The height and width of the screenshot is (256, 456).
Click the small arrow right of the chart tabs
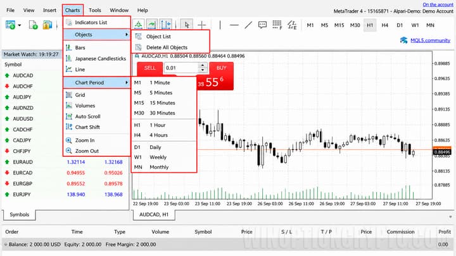[x=450, y=217]
